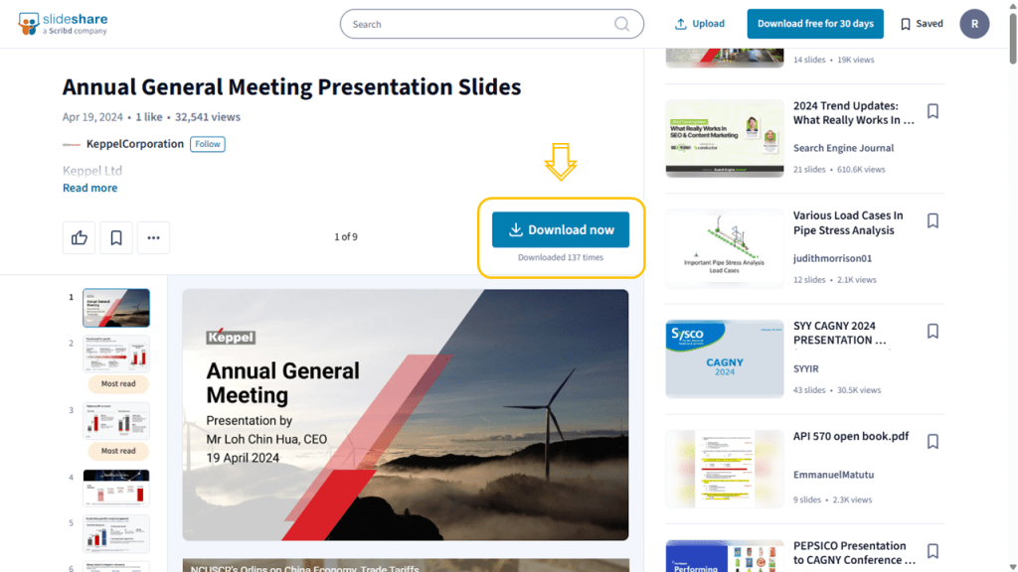Click the 'Apr 19, 2024' date text

pos(92,117)
